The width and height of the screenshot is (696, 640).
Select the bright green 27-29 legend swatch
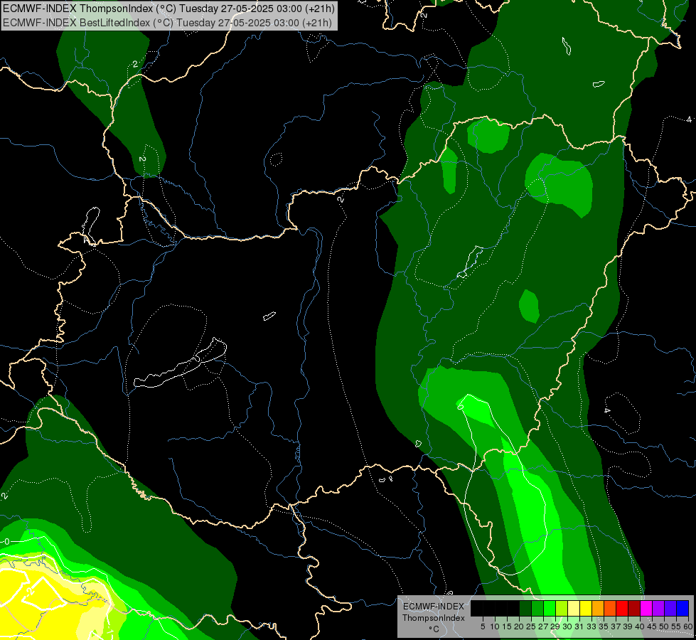coord(550,608)
